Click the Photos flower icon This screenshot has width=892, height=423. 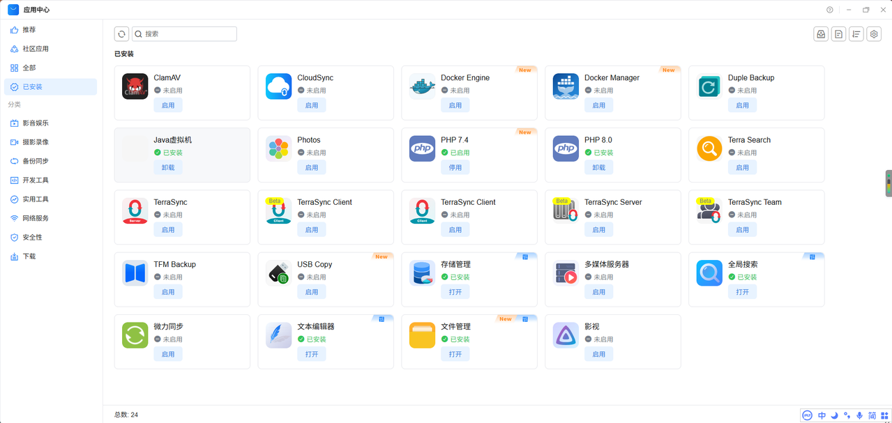278,148
